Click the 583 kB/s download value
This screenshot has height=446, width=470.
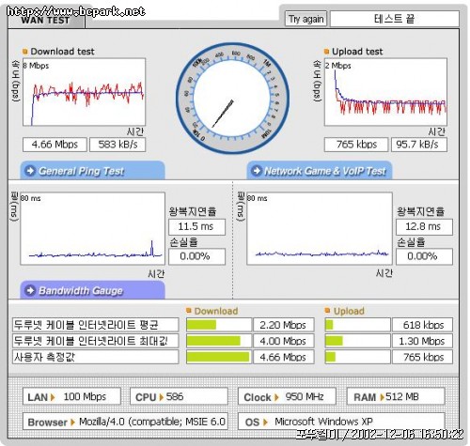coord(117,145)
